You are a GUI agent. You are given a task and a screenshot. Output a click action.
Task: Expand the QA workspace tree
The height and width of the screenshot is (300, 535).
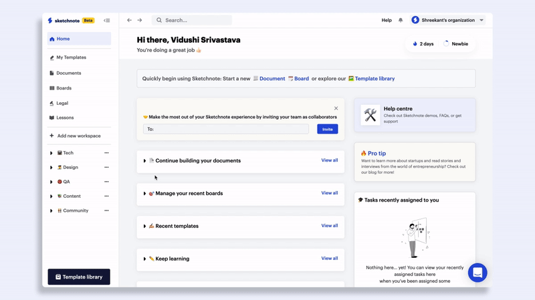51,182
